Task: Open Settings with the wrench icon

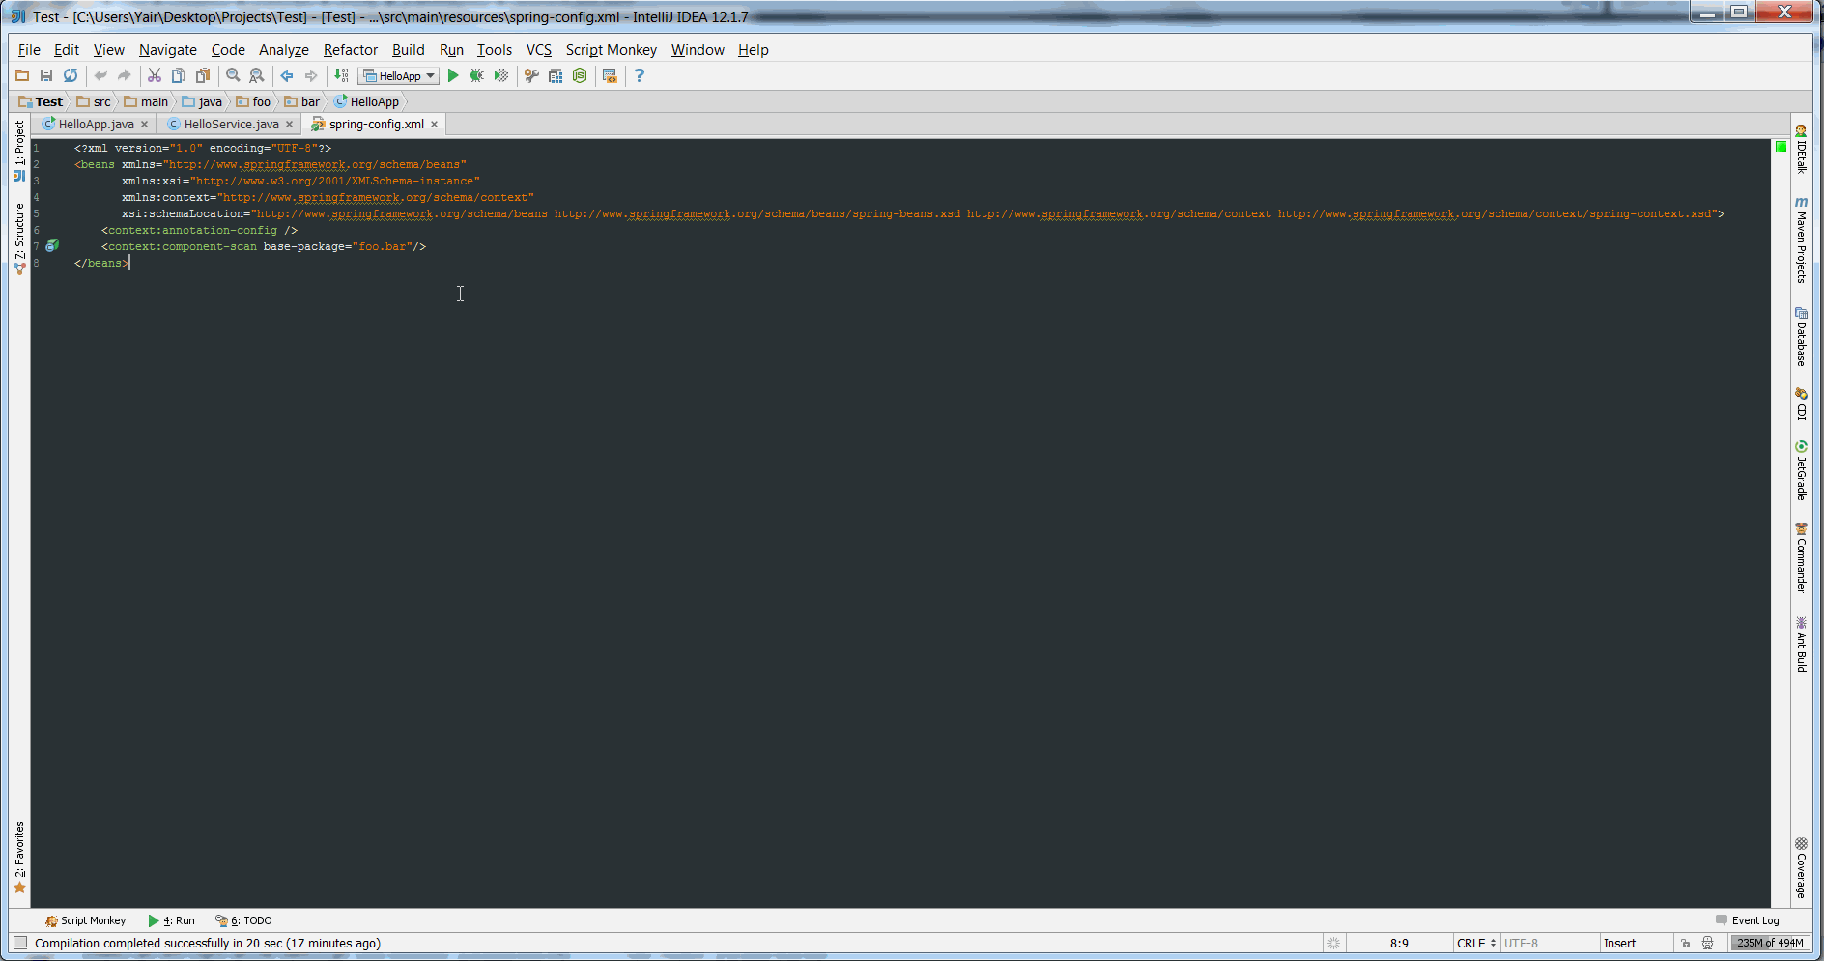Action: point(531,76)
